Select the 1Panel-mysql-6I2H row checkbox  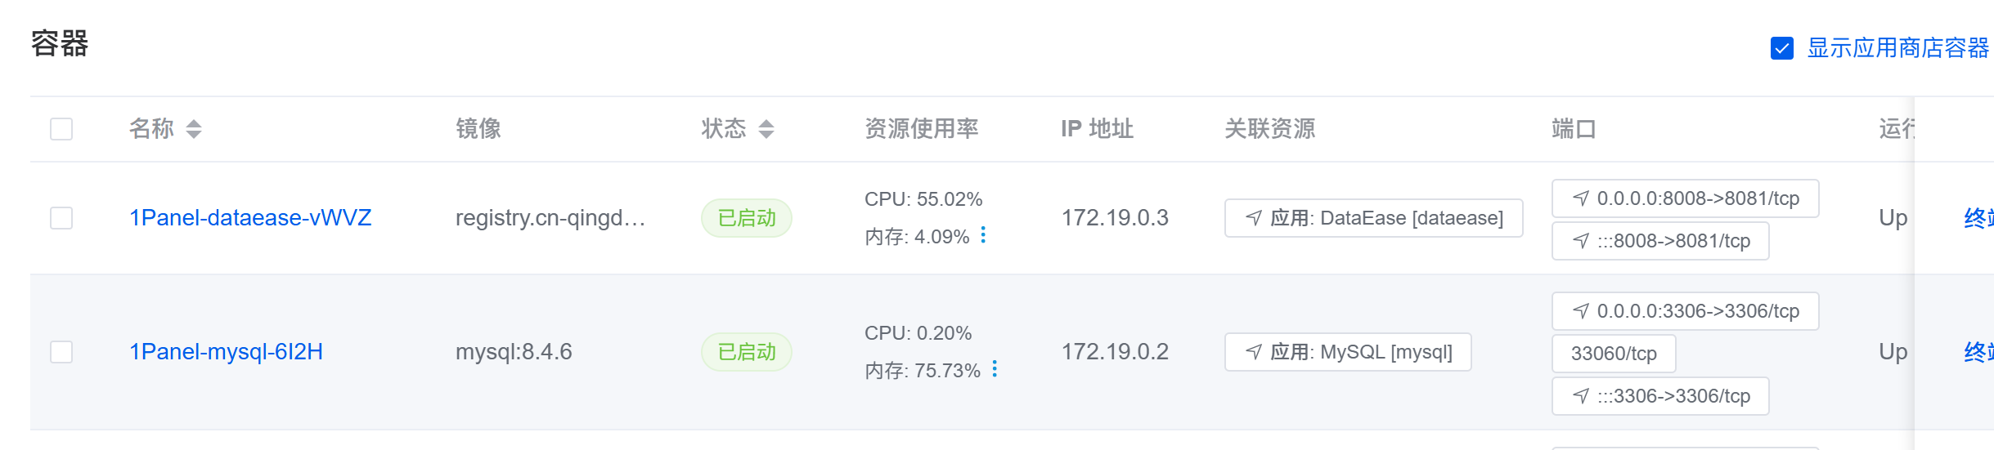click(61, 352)
